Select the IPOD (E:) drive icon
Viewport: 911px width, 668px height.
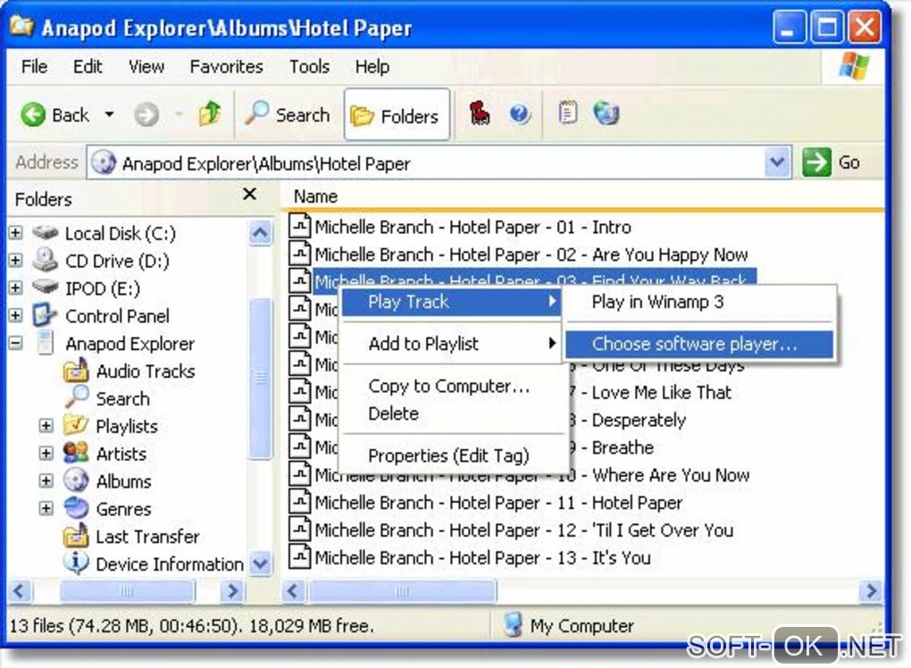[45, 287]
